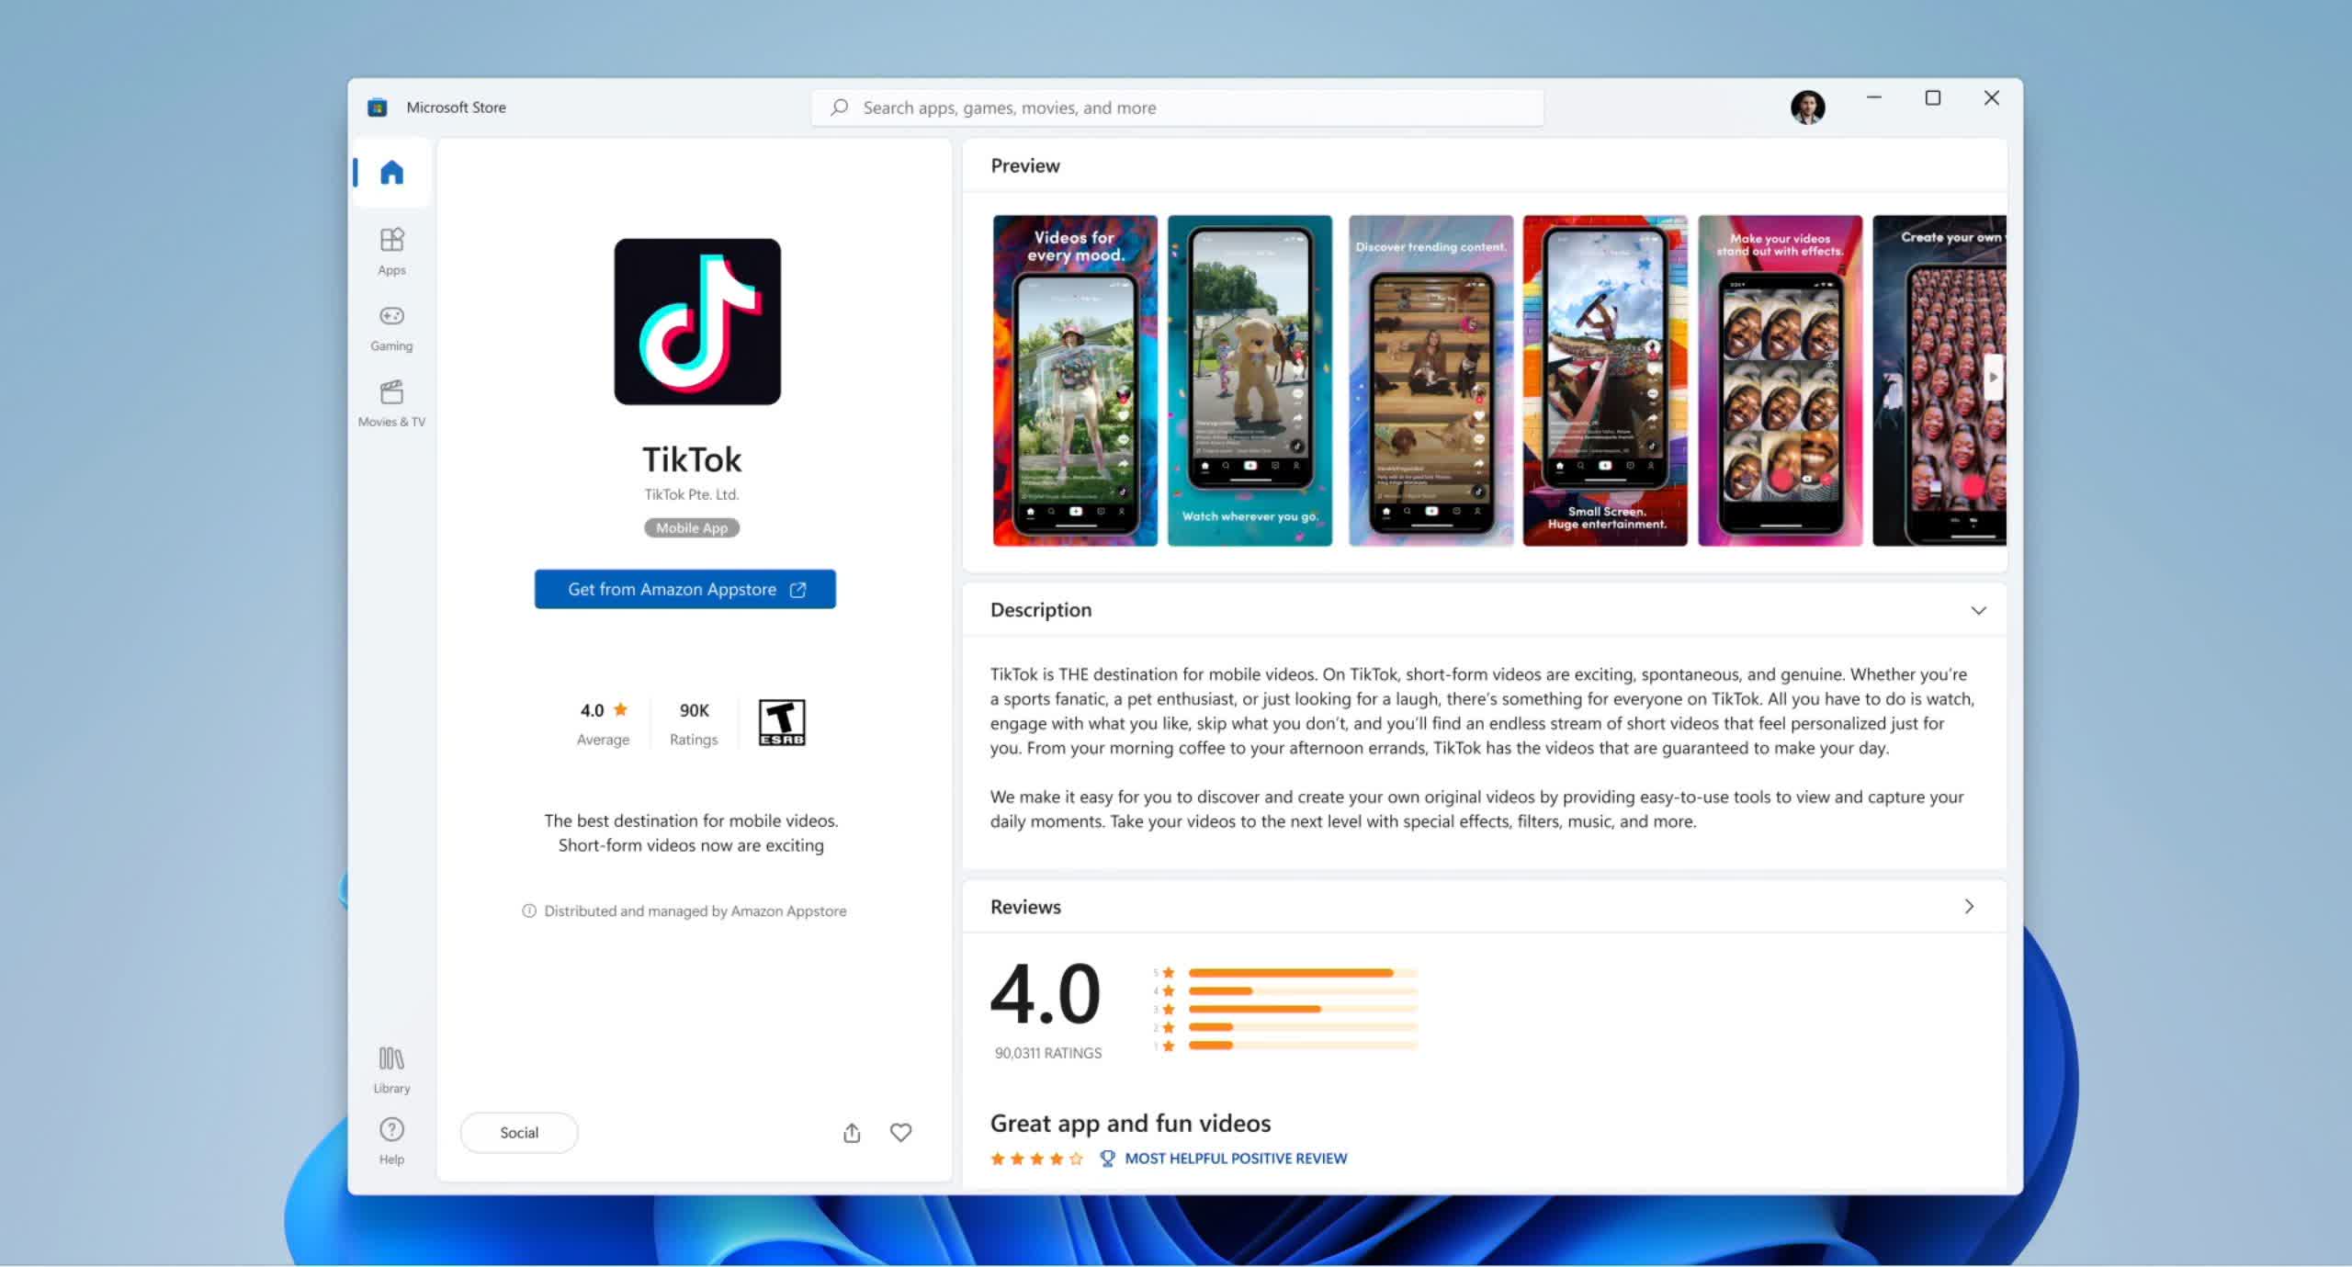2352x1267 pixels.
Task: Click the Reviews section heading
Action: 1025,907
